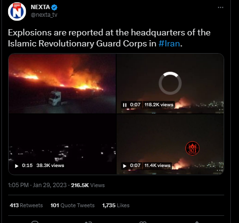This screenshot has height=223, width=239.
Task: Click the NEXTA display name
Action: pyautogui.click(x=40, y=7)
